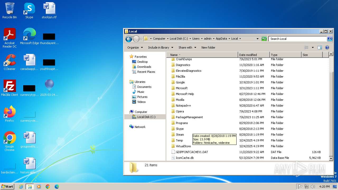Select Recent Places in navigation pane

pyautogui.click(x=146, y=72)
